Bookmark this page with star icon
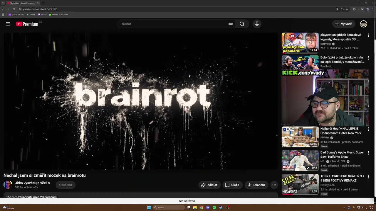Viewport: 376px width, 211px height. coord(347,9)
